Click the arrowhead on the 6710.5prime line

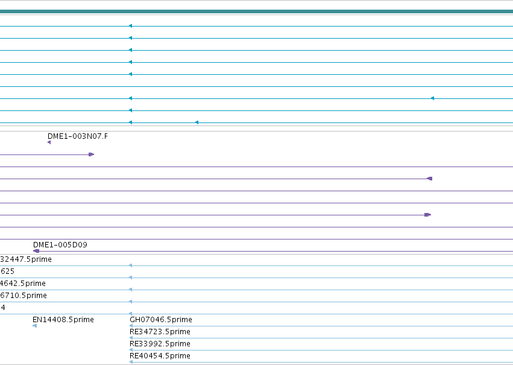(131, 302)
